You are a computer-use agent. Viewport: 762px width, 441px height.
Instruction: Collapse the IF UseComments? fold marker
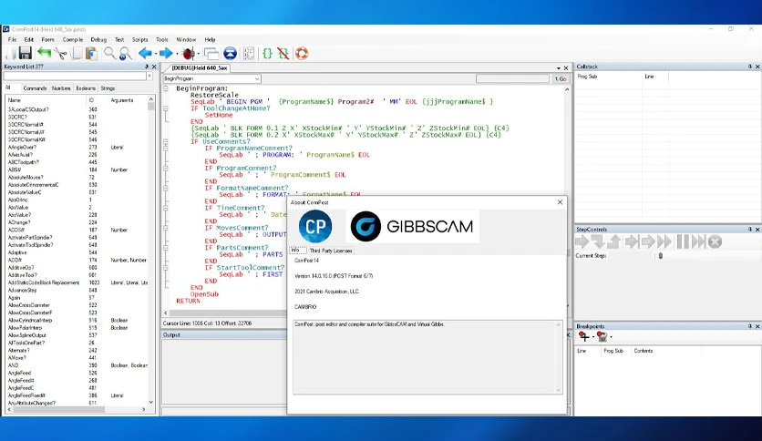point(166,142)
